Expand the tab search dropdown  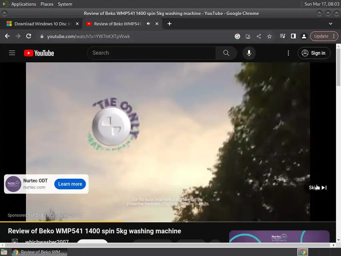[x=331, y=24]
